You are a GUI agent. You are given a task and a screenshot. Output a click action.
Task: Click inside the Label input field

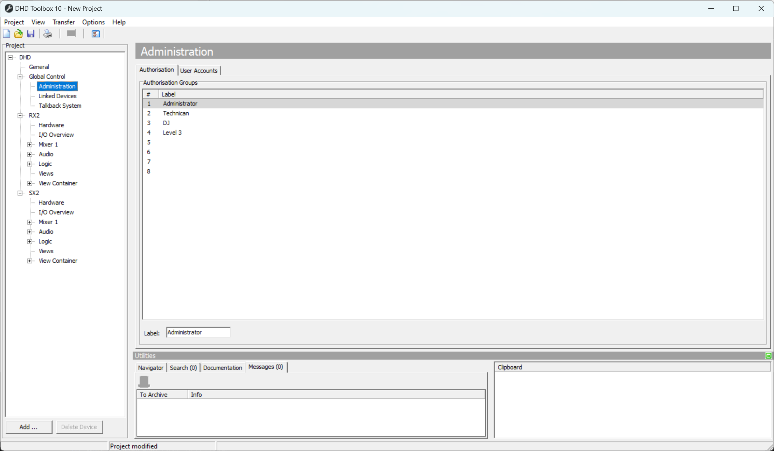[x=198, y=332]
